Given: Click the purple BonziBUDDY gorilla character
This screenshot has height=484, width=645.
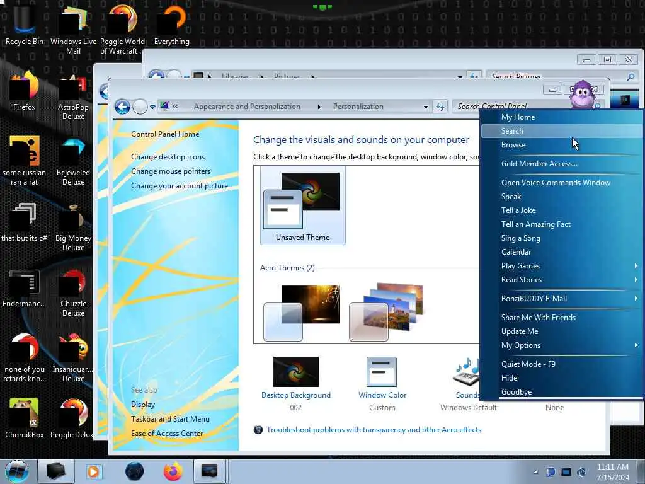Looking at the screenshot, I should 582,95.
